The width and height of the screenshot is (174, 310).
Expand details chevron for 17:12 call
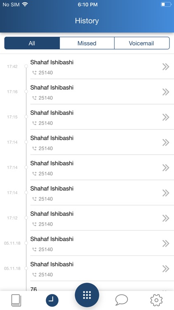click(166, 218)
